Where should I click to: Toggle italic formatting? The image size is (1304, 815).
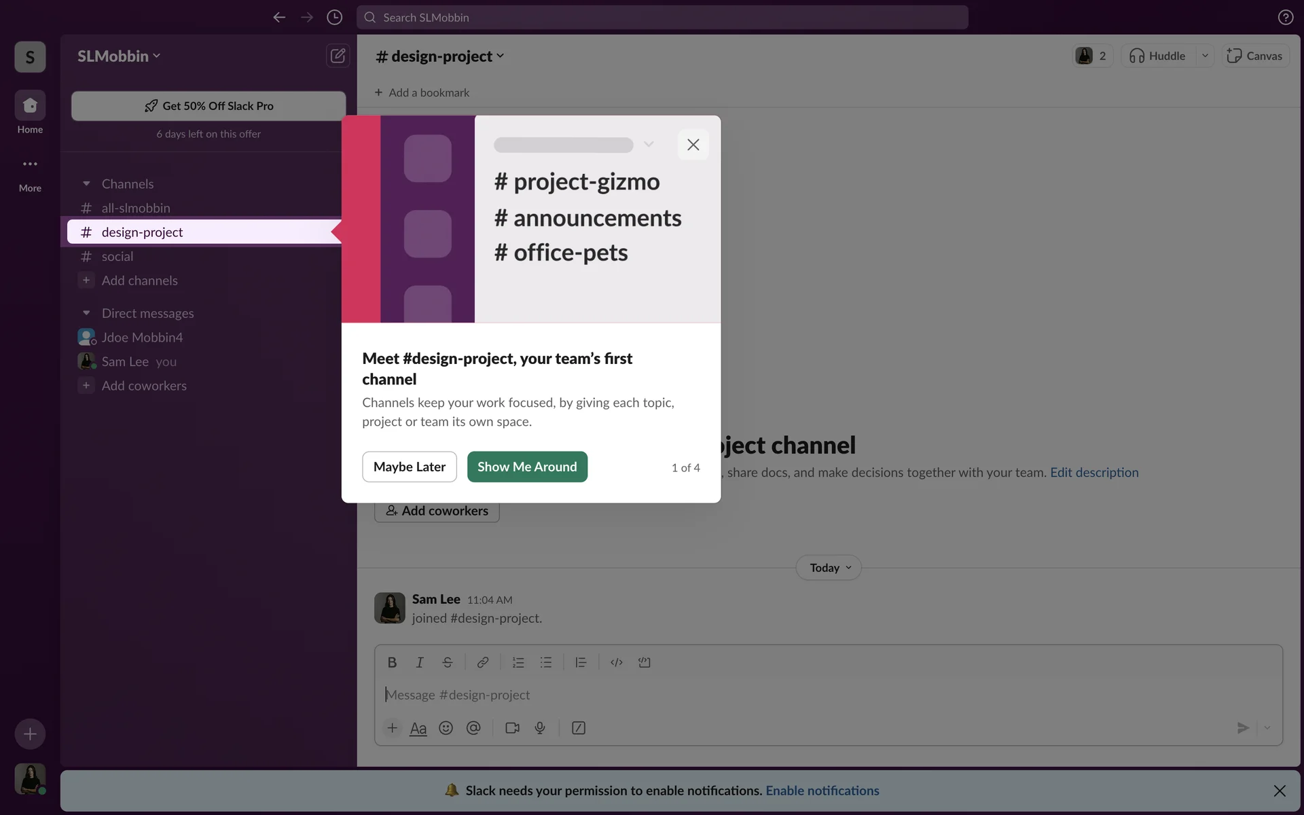coord(420,662)
